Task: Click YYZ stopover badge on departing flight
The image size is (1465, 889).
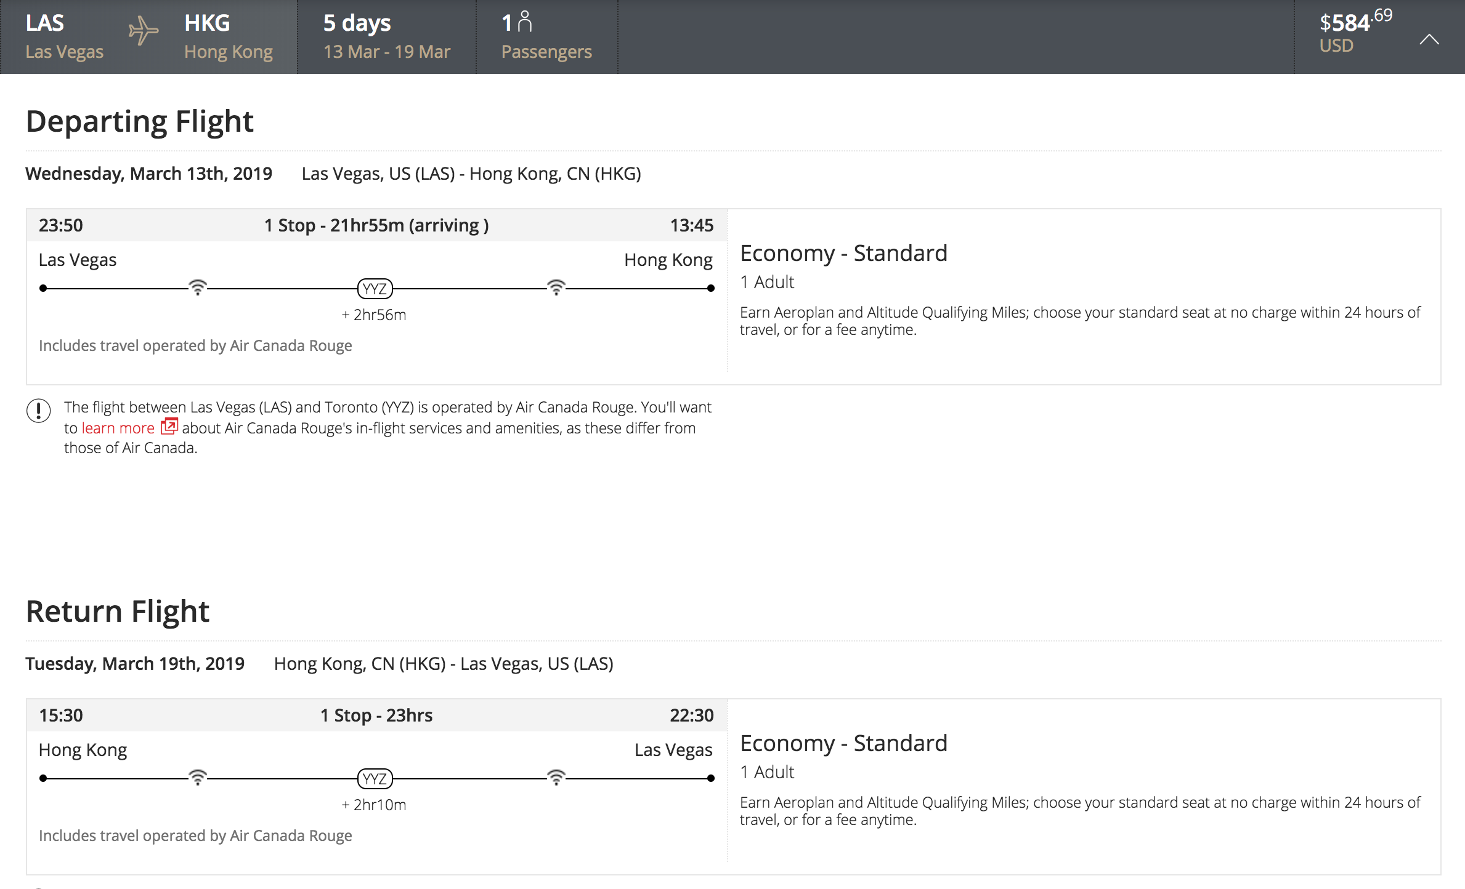Action: [x=375, y=289]
